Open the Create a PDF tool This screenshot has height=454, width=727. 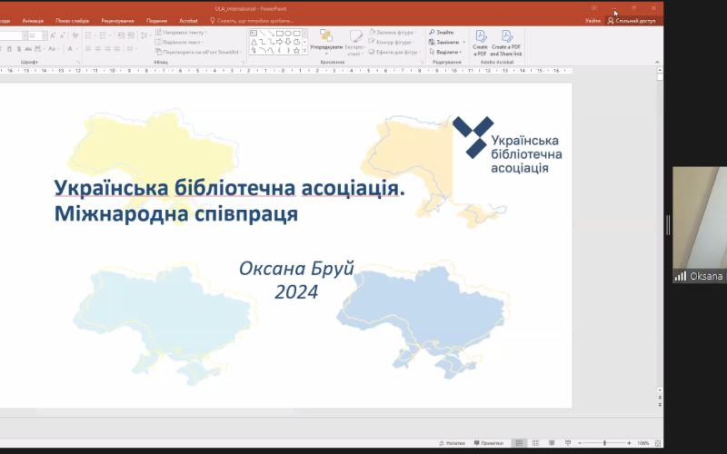480,43
